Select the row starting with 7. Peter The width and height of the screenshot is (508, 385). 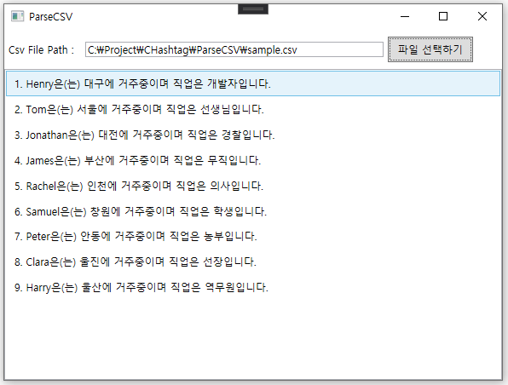(x=253, y=237)
